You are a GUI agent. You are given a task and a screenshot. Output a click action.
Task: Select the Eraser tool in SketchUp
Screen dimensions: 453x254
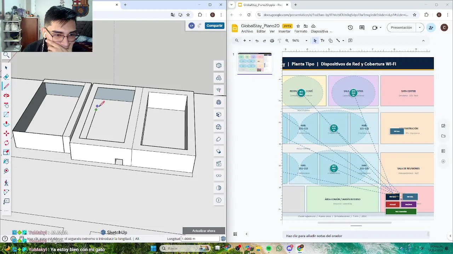click(x=6, y=77)
